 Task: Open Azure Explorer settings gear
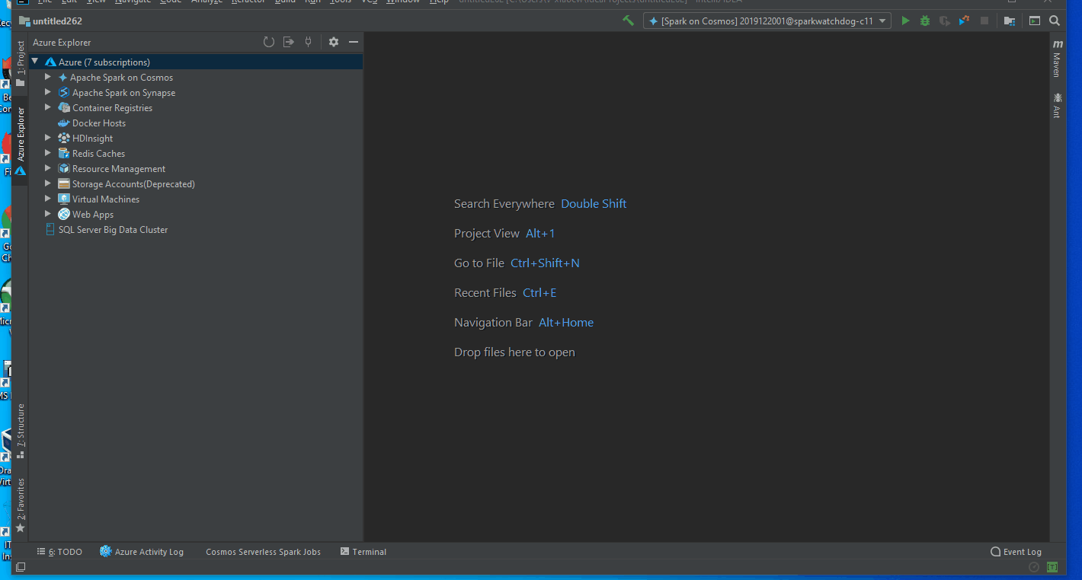(333, 42)
